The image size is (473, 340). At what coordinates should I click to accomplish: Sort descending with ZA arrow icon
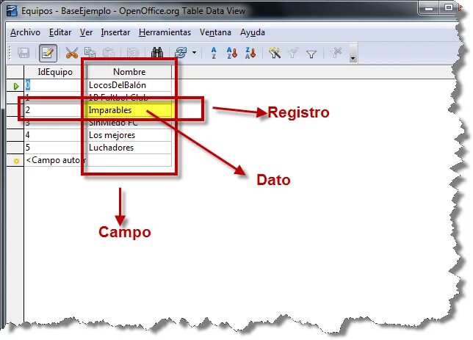[250, 53]
